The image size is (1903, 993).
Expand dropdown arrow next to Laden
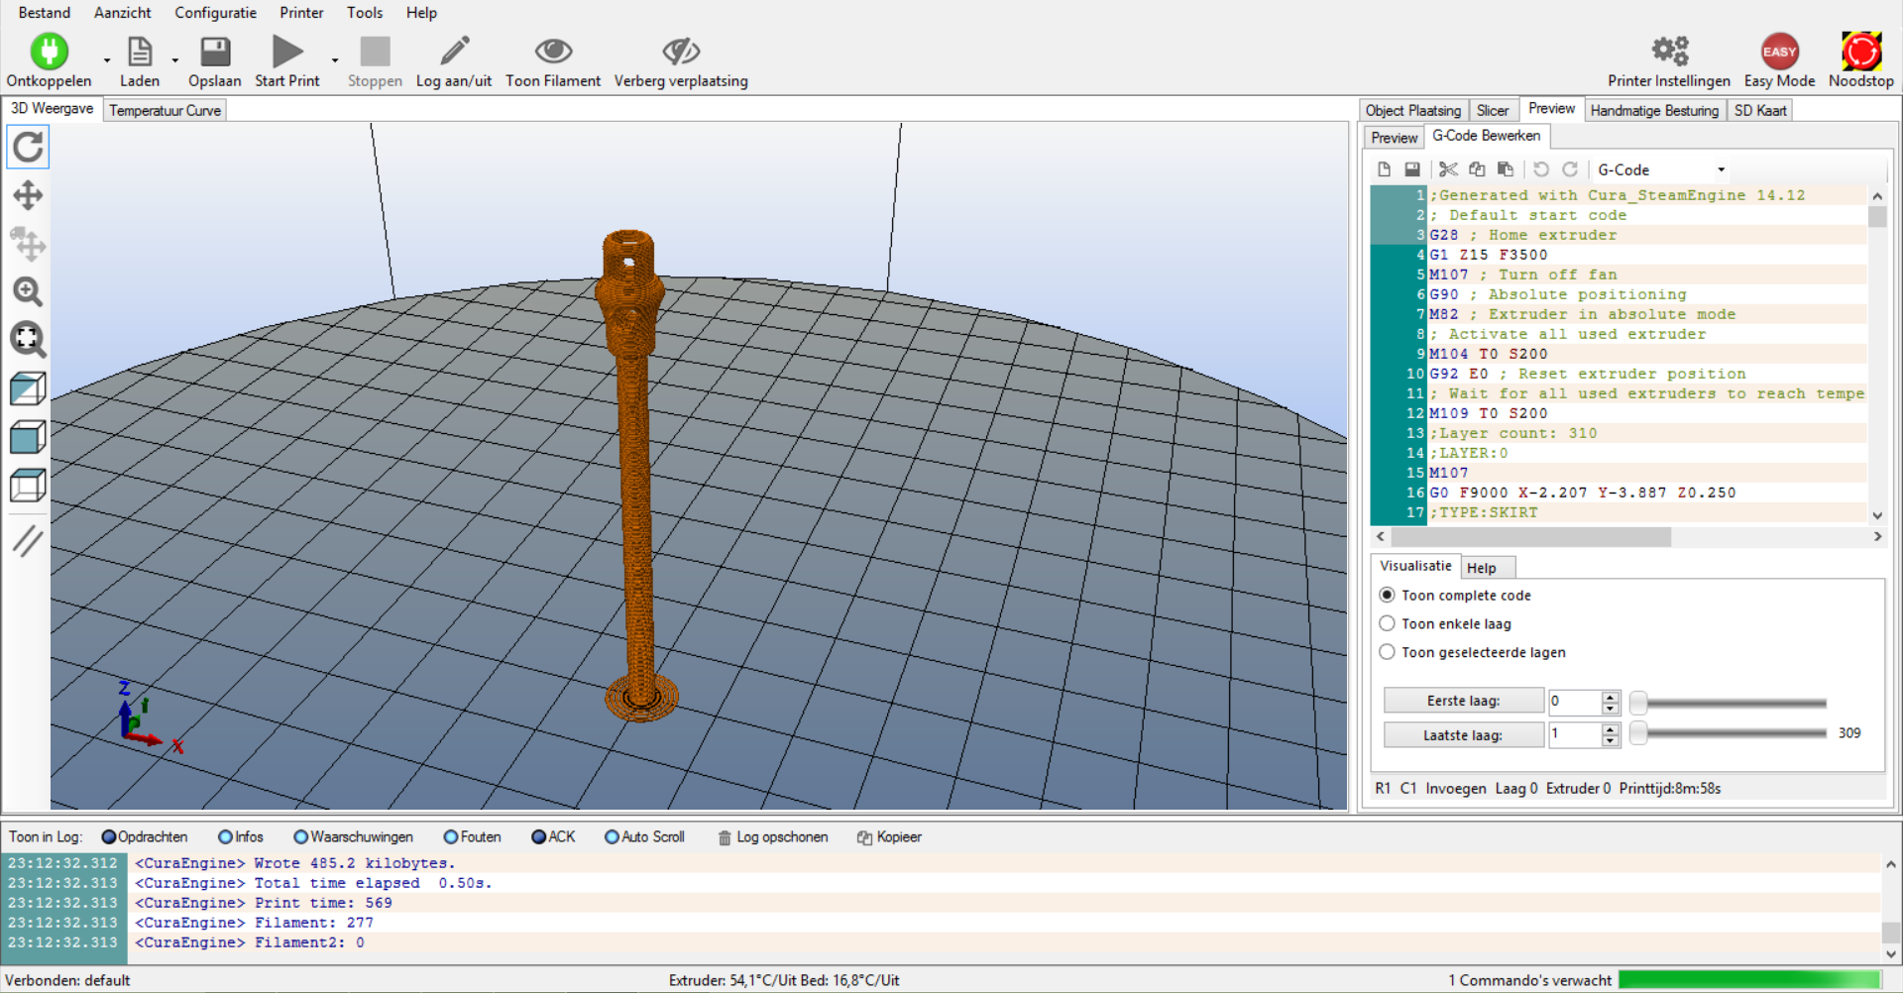click(x=175, y=60)
